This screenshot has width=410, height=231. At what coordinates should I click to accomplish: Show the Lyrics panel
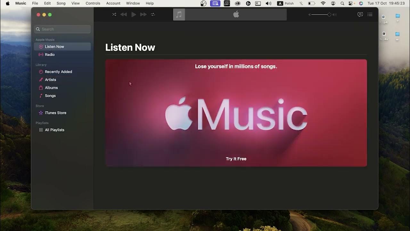[x=360, y=14]
